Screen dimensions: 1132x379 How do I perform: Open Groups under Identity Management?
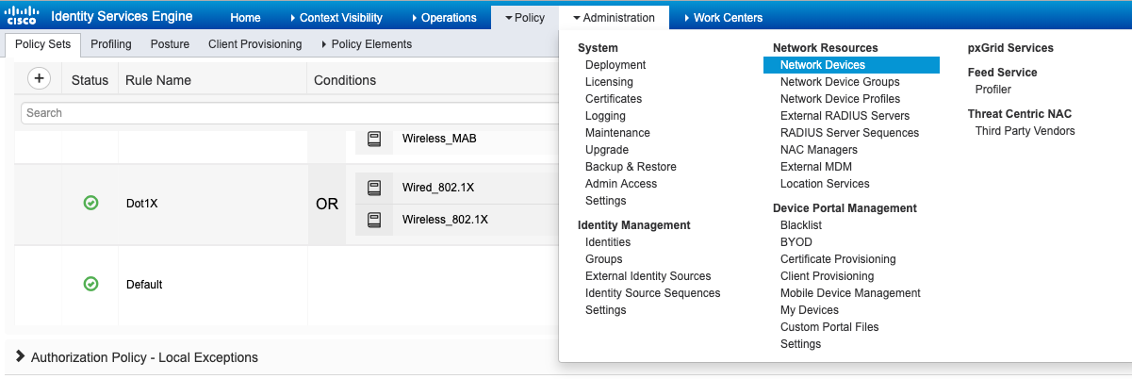coord(603,259)
